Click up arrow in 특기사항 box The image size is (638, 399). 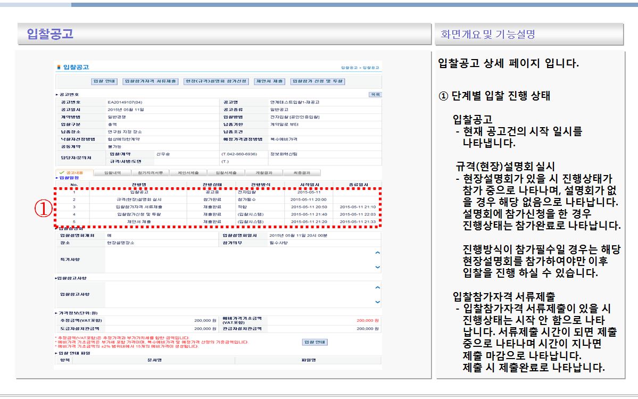(x=378, y=253)
